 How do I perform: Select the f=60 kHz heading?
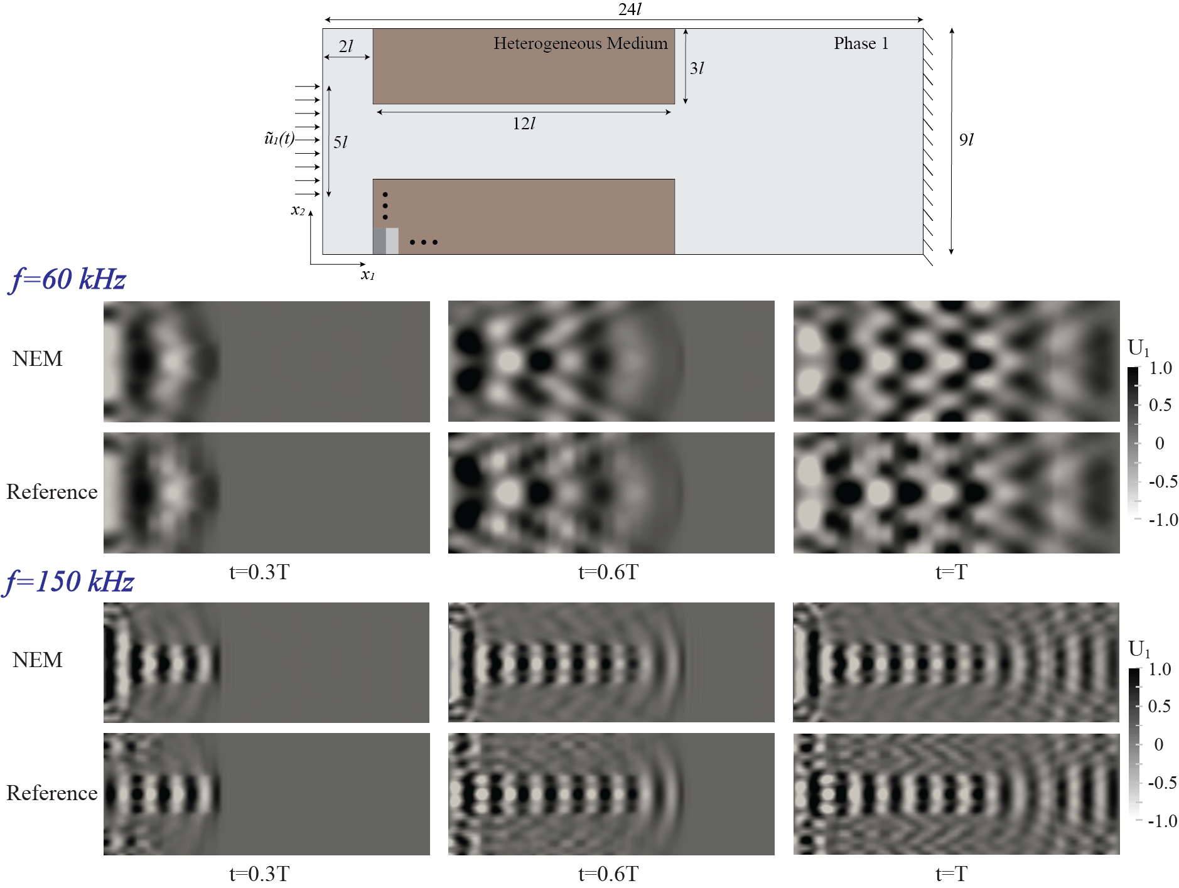68,279
